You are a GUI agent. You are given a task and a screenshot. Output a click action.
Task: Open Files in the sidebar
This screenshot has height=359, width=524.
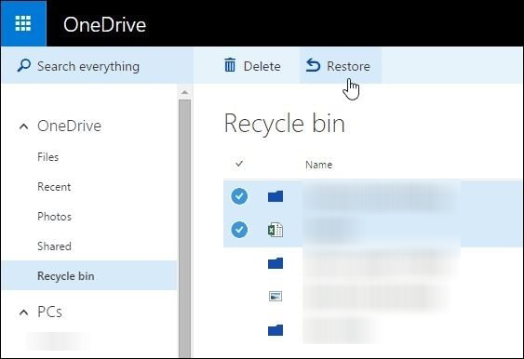pos(47,157)
